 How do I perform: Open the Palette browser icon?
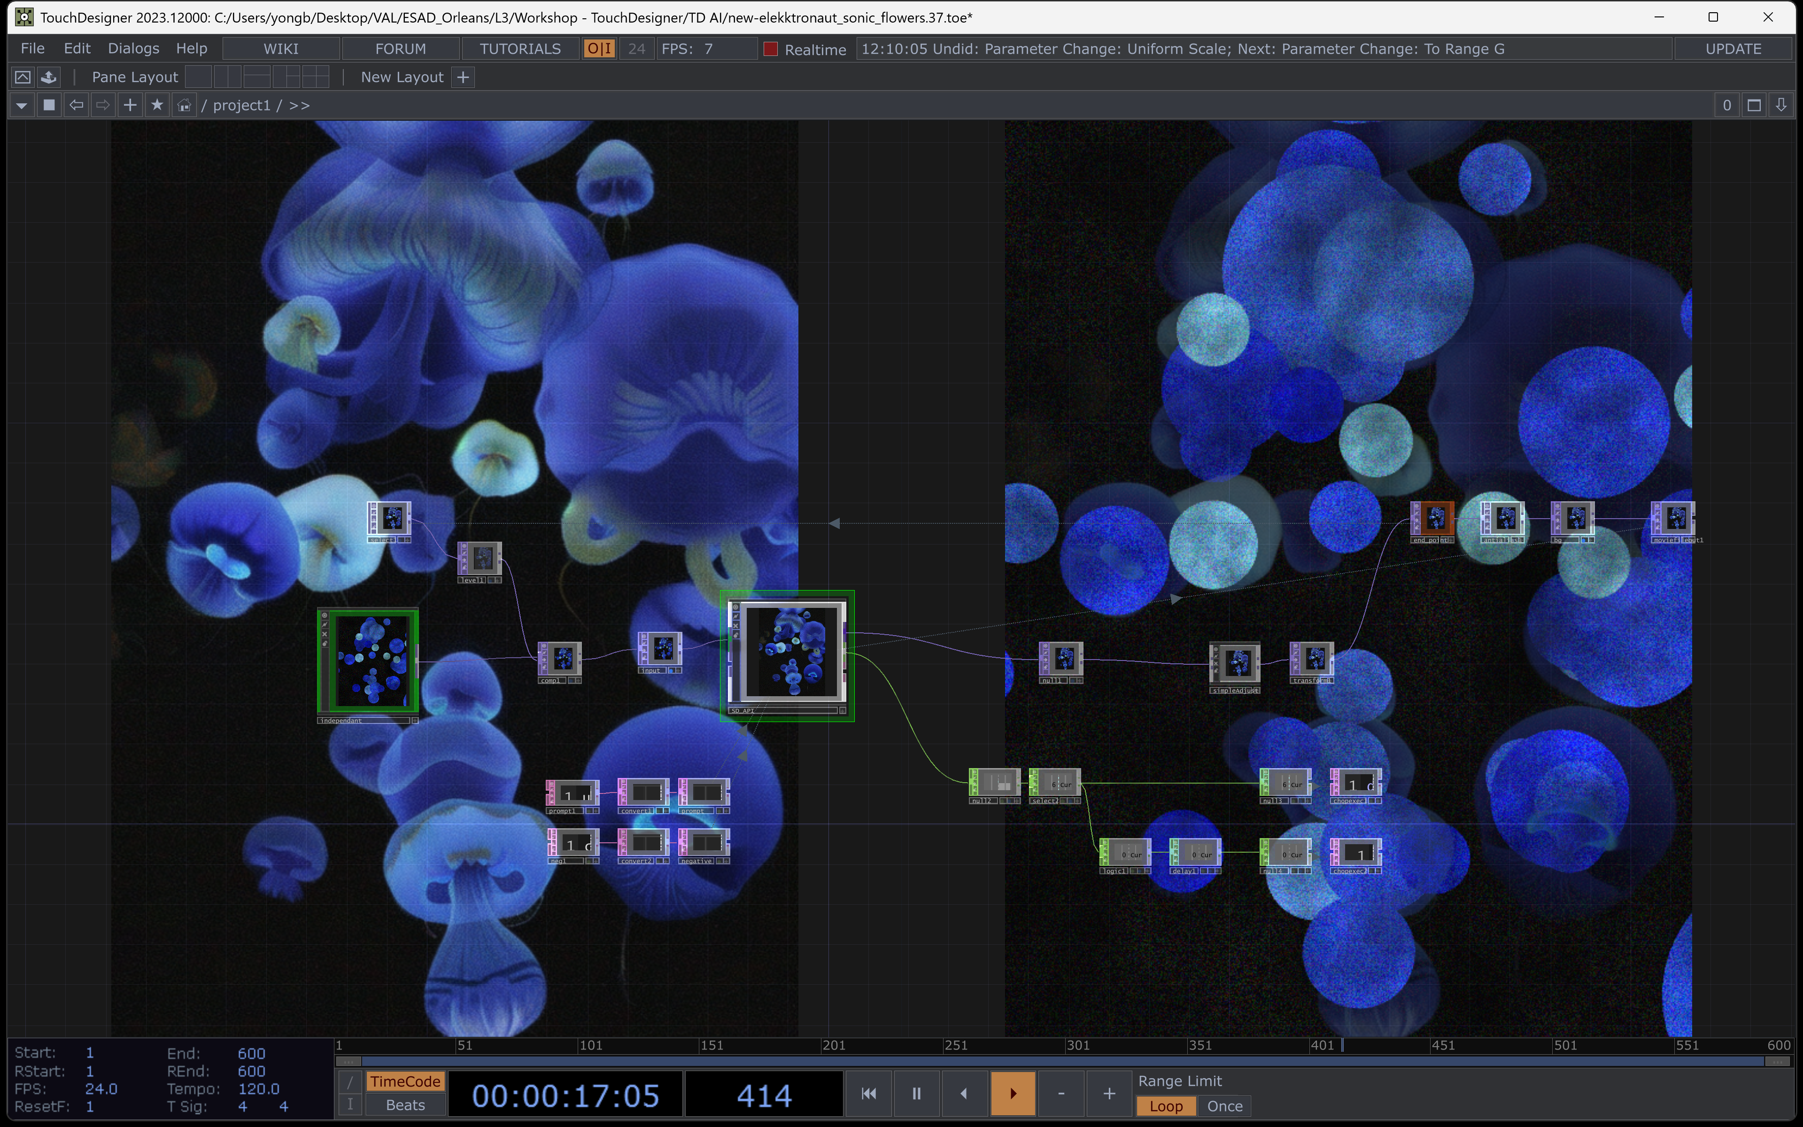(23, 77)
